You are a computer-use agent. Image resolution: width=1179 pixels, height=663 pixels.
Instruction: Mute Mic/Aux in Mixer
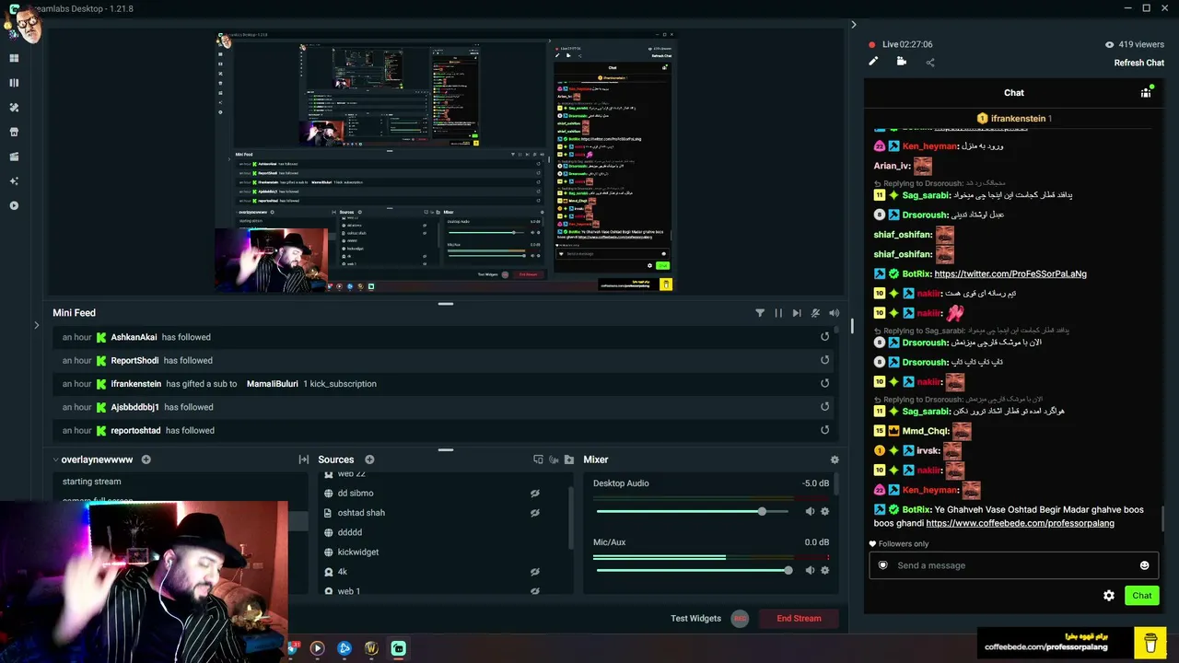coord(810,570)
